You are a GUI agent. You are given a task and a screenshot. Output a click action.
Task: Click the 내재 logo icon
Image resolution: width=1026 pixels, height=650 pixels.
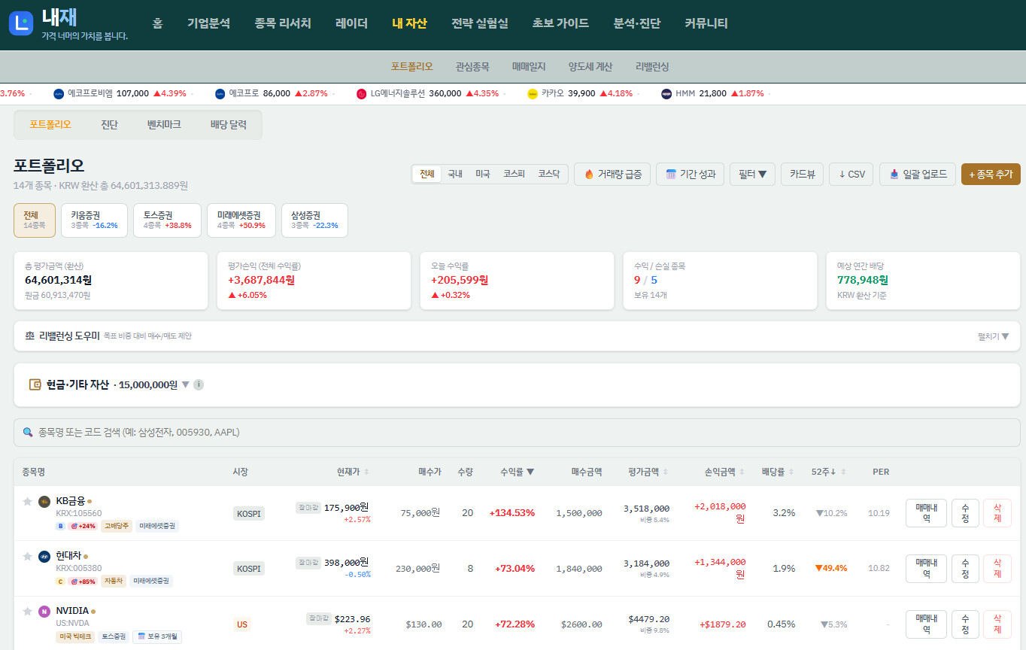tap(21, 23)
